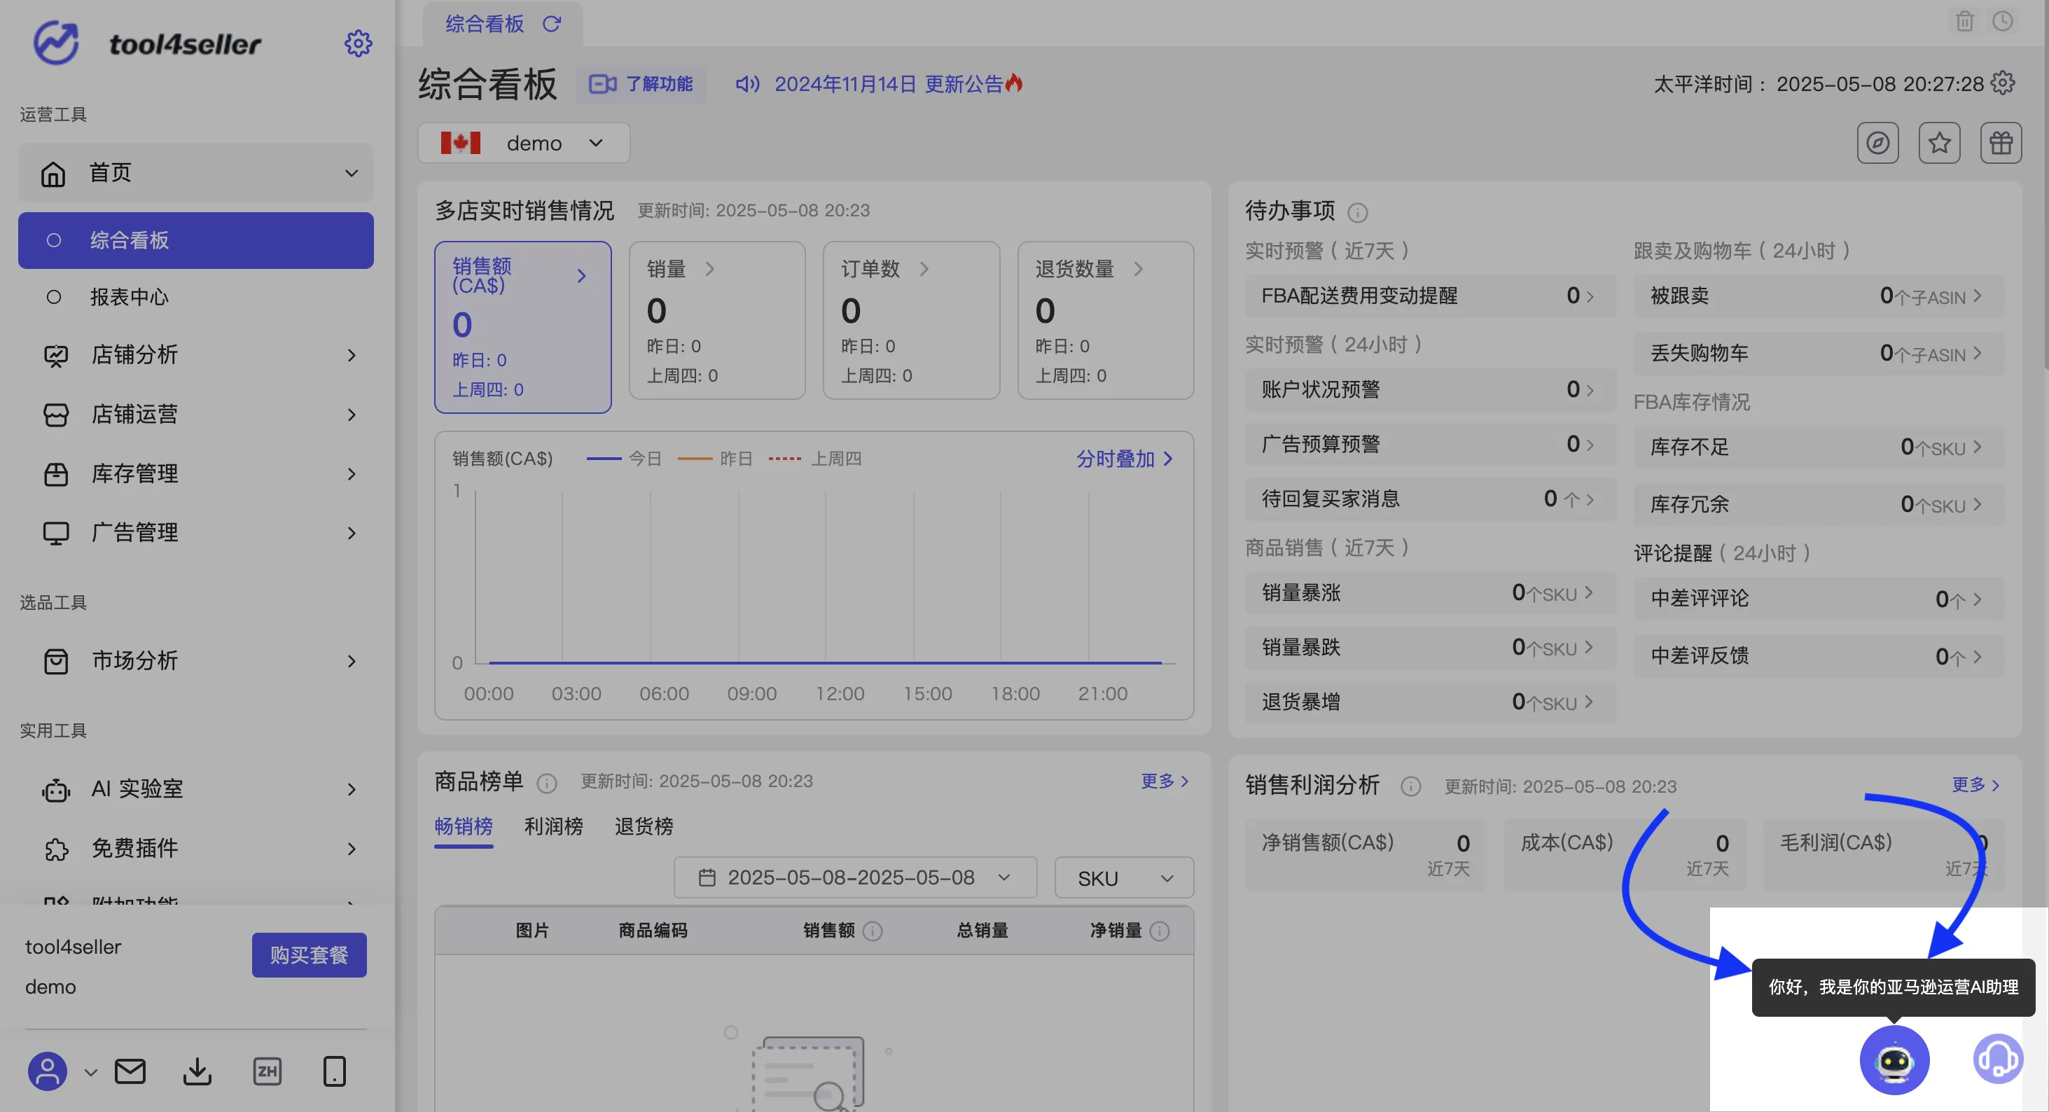Open the mobile app phone icon
The width and height of the screenshot is (2049, 1112).
tap(334, 1071)
